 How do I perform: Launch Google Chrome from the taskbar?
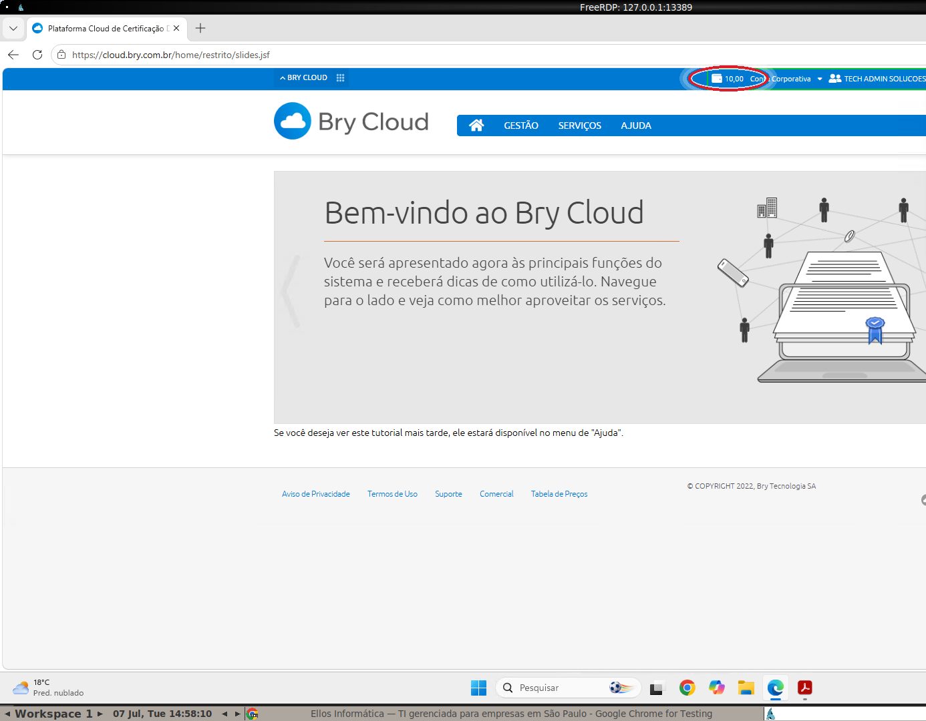point(687,688)
